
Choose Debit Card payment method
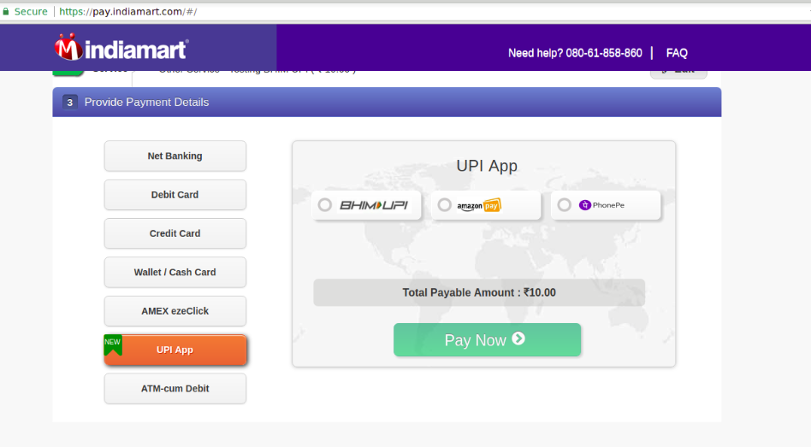coord(175,195)
